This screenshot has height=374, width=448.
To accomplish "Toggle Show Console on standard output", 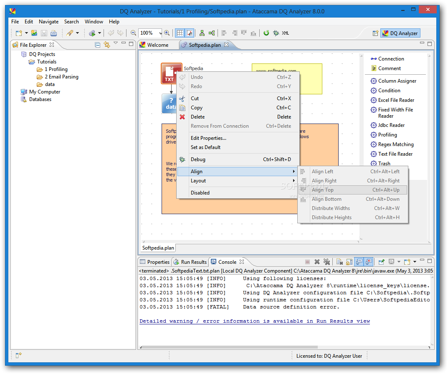I will tap(359, 262).
